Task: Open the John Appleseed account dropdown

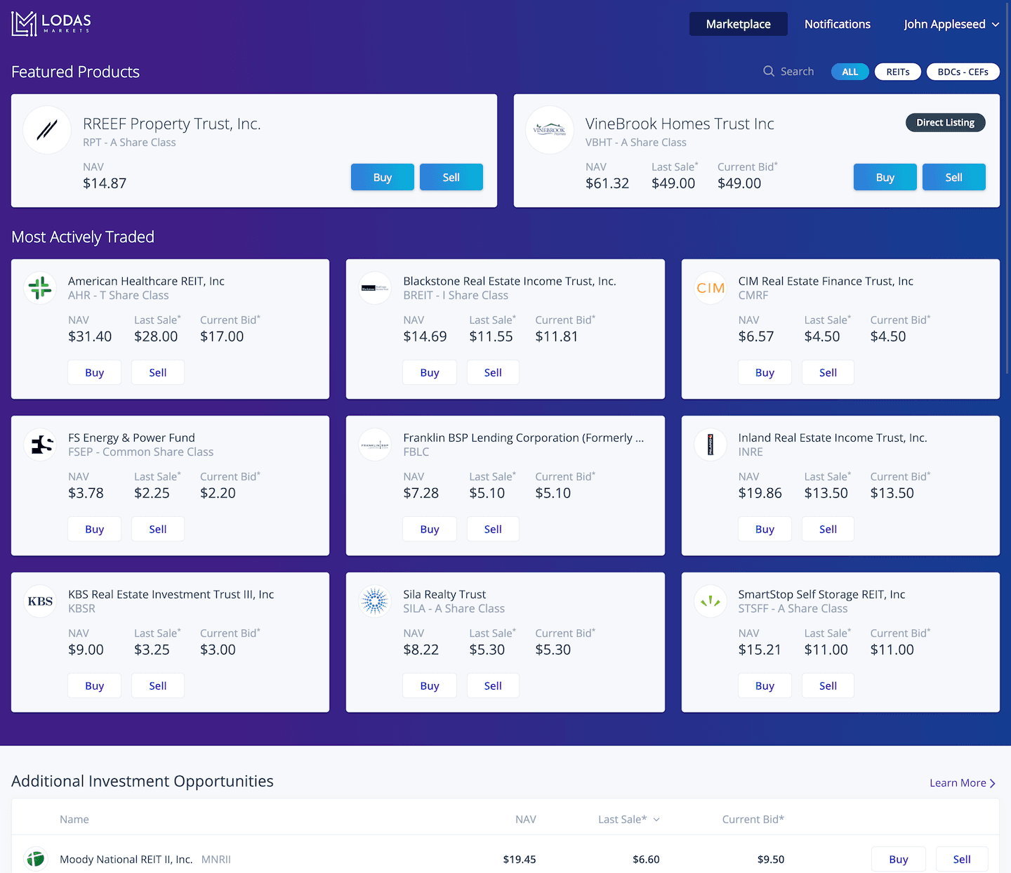Action: tap(951, 24)
